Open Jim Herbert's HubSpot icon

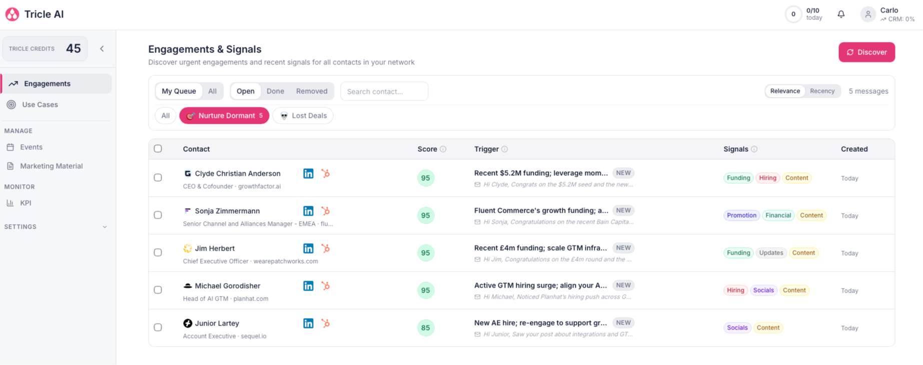pos(326,248)
